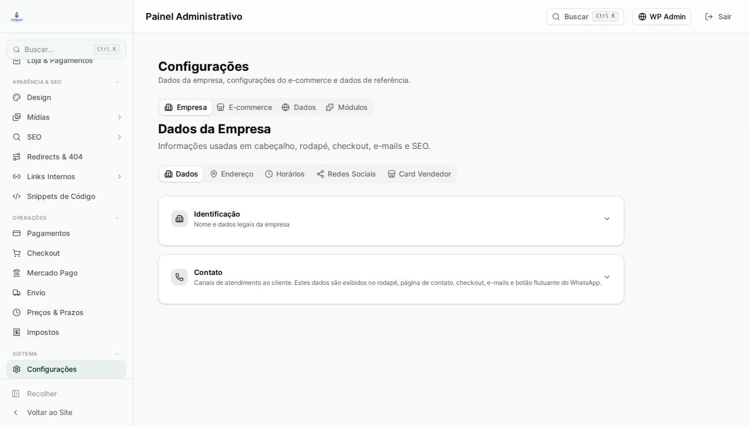Expand the Identificação section

pyautogui.click(x=391, y=219)
